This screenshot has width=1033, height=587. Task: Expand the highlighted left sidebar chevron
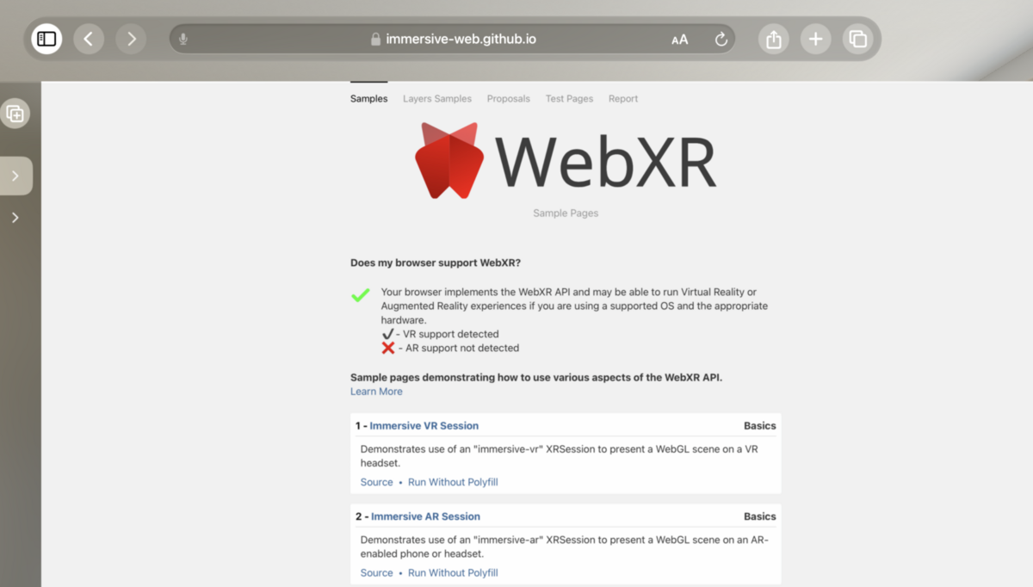[15, 176]
